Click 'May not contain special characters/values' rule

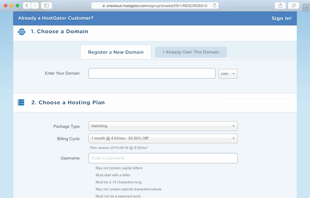tap(128, 189)
